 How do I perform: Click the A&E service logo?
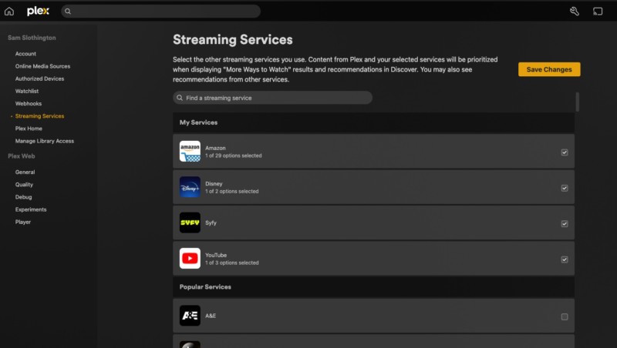(x=190, y=316)
